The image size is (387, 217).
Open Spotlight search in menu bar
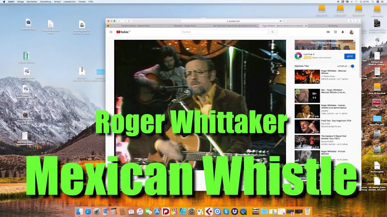(373, 2)
